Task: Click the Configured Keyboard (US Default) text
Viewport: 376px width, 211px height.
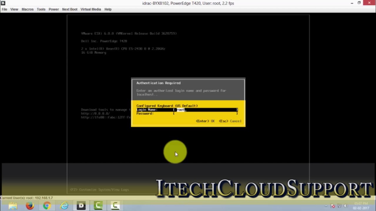Action: point(167,106)
